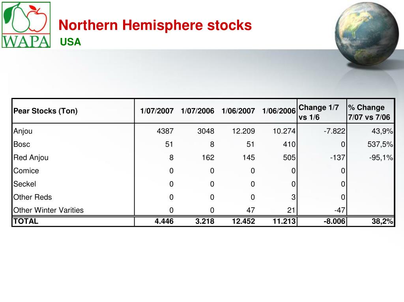
Task: Click the Red Anjou percentage '-95,1%'
Action: pyautogui.click(x=381, y=158)
